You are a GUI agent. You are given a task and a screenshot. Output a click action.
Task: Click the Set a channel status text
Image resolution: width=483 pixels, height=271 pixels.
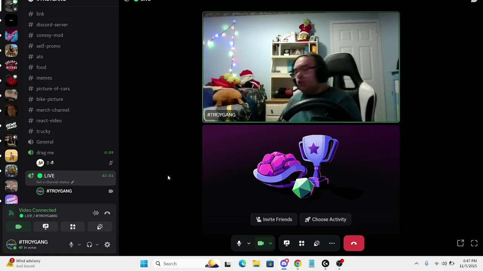53,182
